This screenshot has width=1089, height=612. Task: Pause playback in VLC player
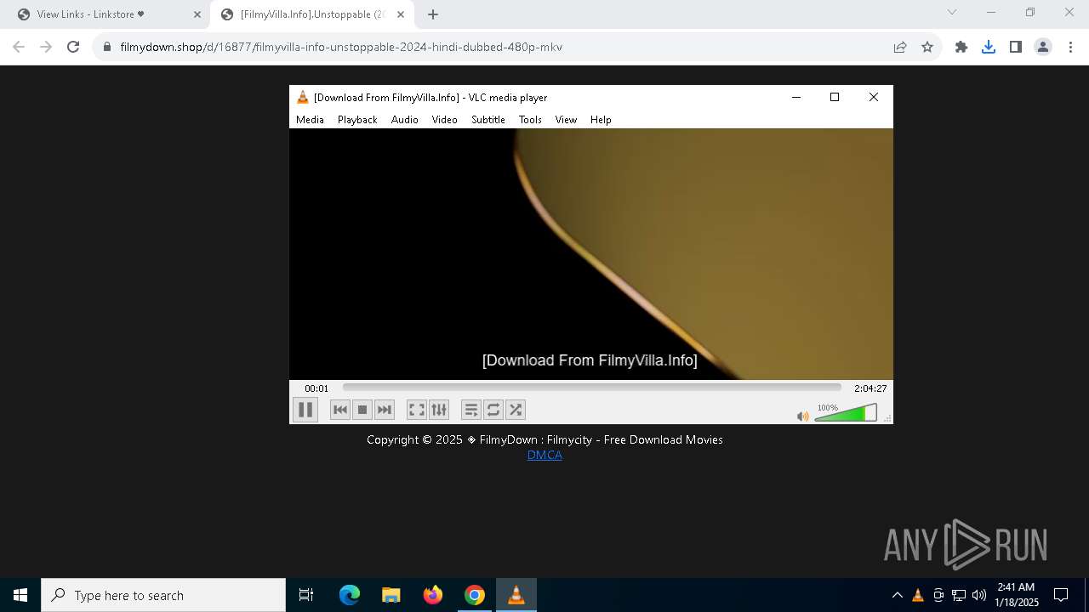point(305,410)
